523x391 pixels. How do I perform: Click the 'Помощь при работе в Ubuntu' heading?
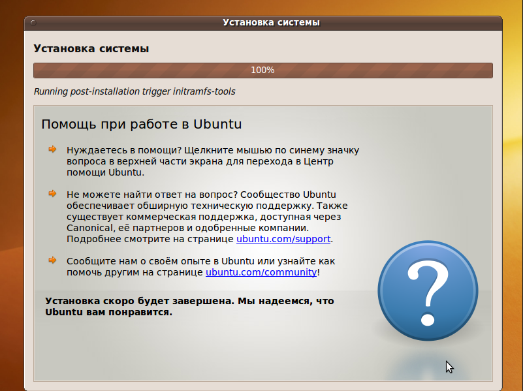point(142,124)
